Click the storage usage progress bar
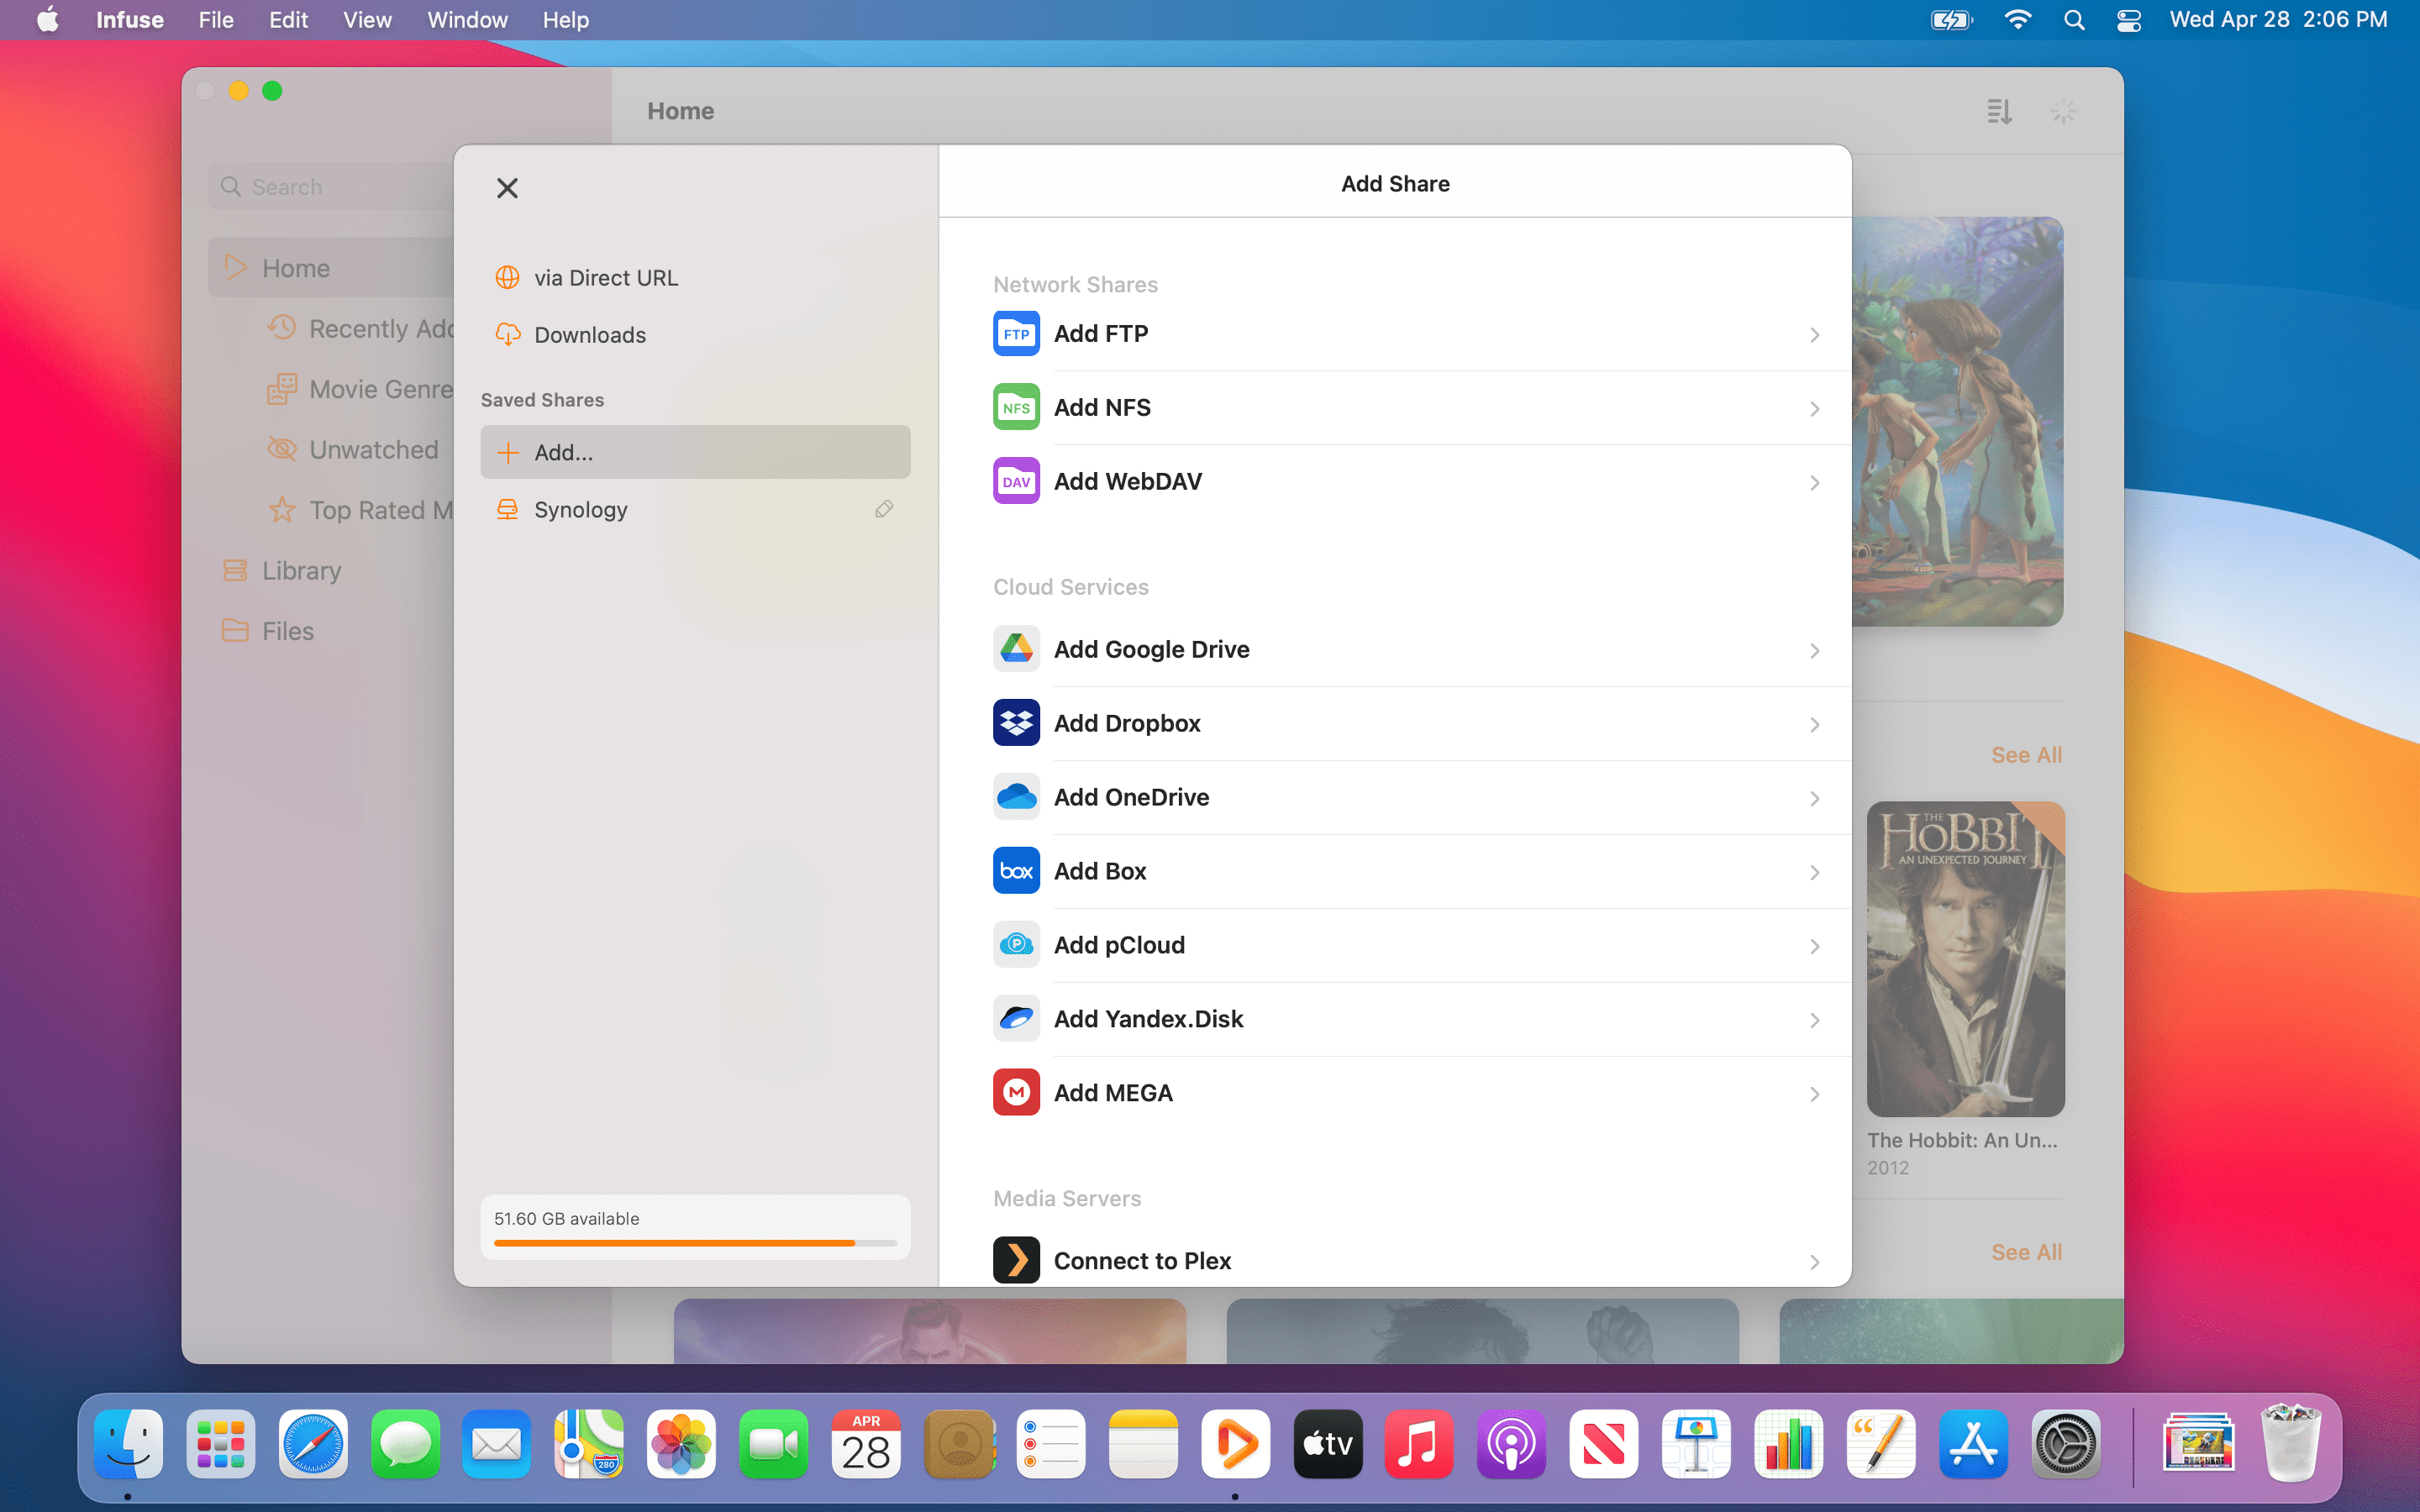 (694, 1243)
